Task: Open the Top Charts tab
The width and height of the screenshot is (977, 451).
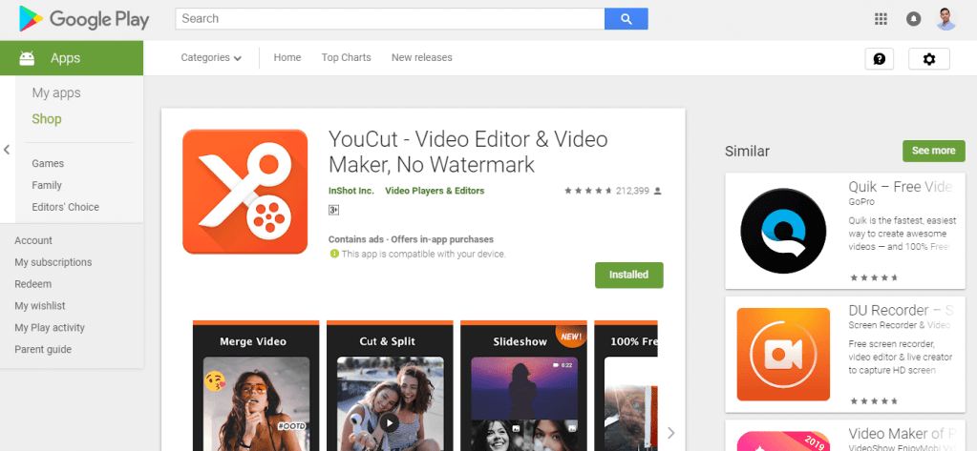Action: click(x=346, y=58)
